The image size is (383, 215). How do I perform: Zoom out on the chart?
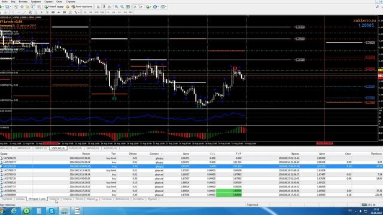coord(122,7)
